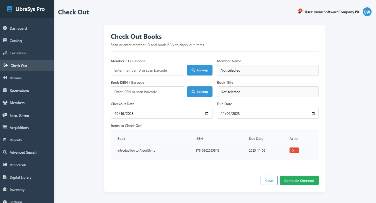
Task: Open the Settings menu entry
Action: click(x=16, y=201)
